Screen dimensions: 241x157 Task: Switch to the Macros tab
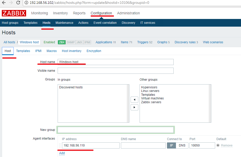click(52, 51)
